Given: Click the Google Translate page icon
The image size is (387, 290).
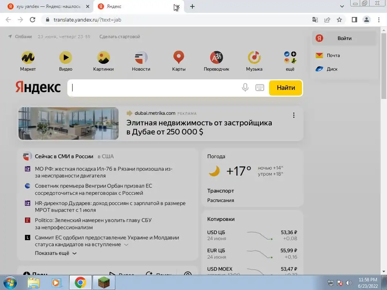Looking at the screenshot, I should [315, 20].
